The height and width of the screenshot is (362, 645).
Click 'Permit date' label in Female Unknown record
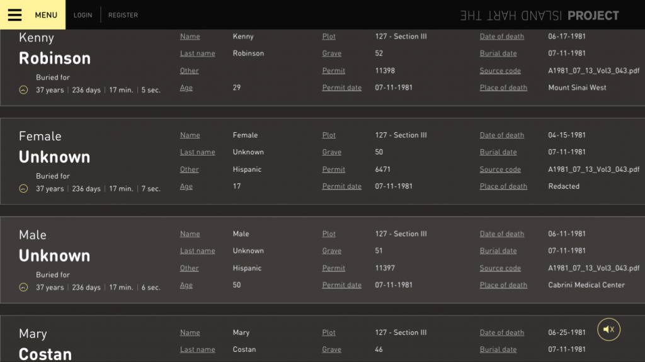(341, 186)
